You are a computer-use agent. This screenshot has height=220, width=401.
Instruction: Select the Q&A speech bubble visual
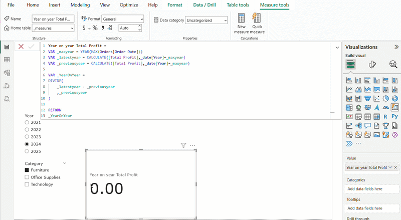point(367,126)
